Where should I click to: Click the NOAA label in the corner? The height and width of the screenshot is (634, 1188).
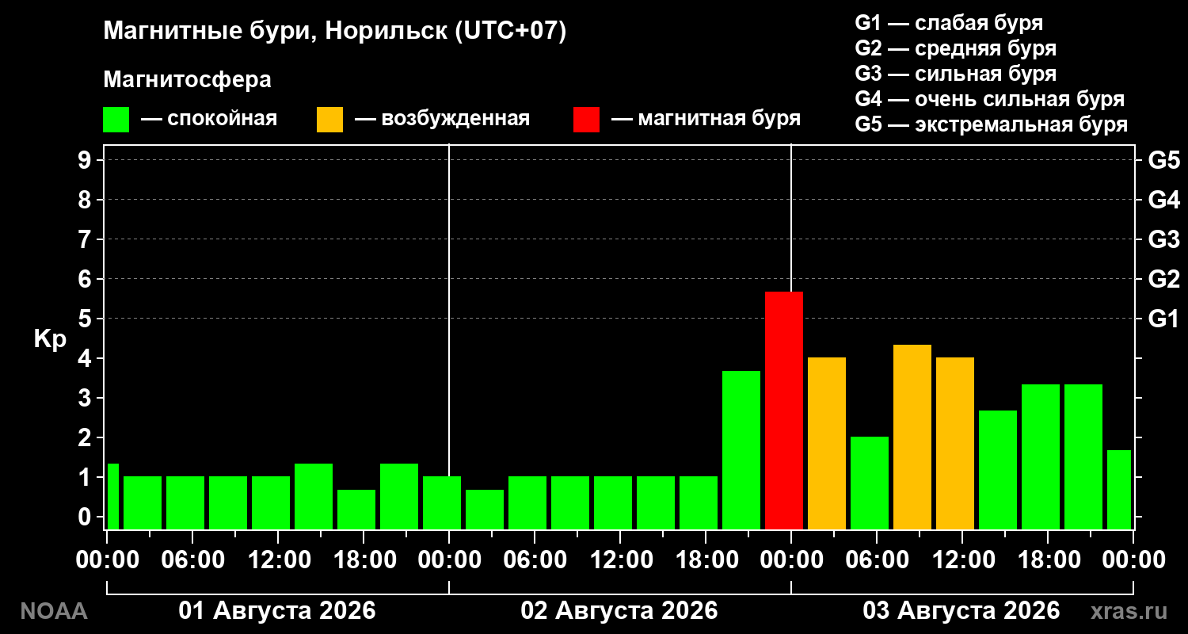pos(53,611)
